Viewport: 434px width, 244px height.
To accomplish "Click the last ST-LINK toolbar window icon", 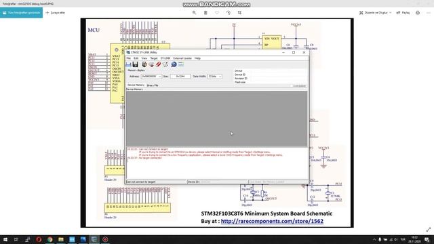I will 181,64.
